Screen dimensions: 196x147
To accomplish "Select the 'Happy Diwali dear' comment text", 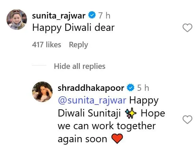I will 73,28.
